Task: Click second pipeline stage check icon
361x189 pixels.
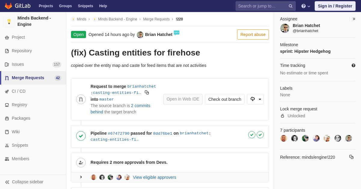Action: pos(260,135)
